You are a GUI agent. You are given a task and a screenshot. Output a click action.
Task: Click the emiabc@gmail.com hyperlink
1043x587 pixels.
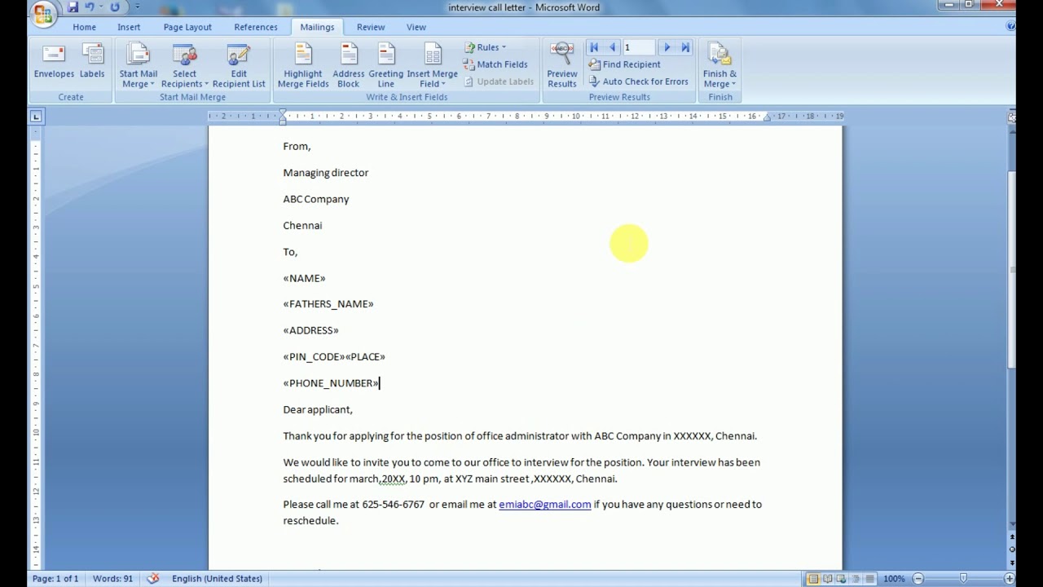click(545, 505)
